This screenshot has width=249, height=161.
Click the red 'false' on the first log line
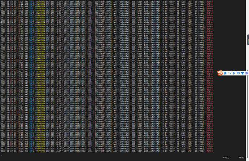pyautogui.click(x=210, y=2)
